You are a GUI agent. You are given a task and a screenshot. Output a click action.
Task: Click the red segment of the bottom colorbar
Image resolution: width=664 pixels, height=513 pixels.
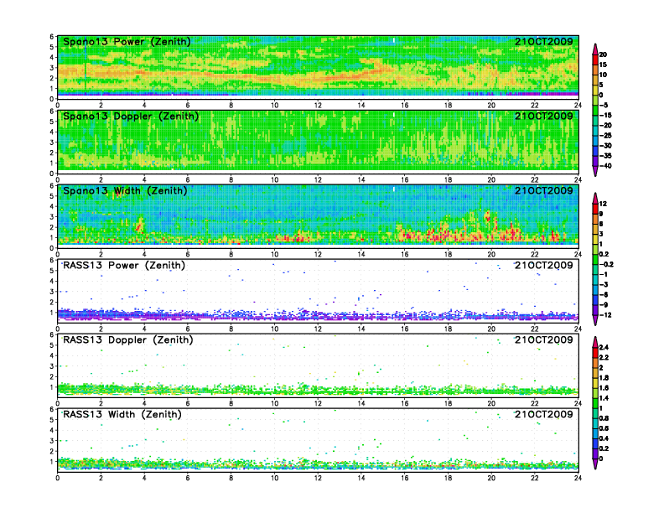pos(595,352)
